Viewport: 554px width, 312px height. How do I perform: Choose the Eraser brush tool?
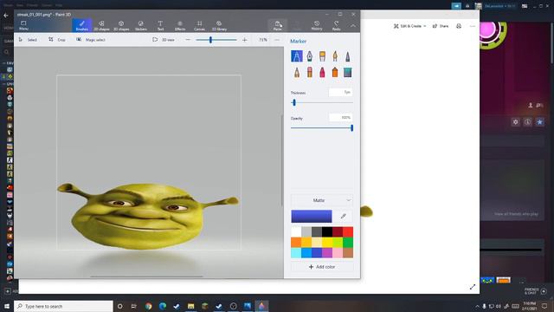click(310, 72)
